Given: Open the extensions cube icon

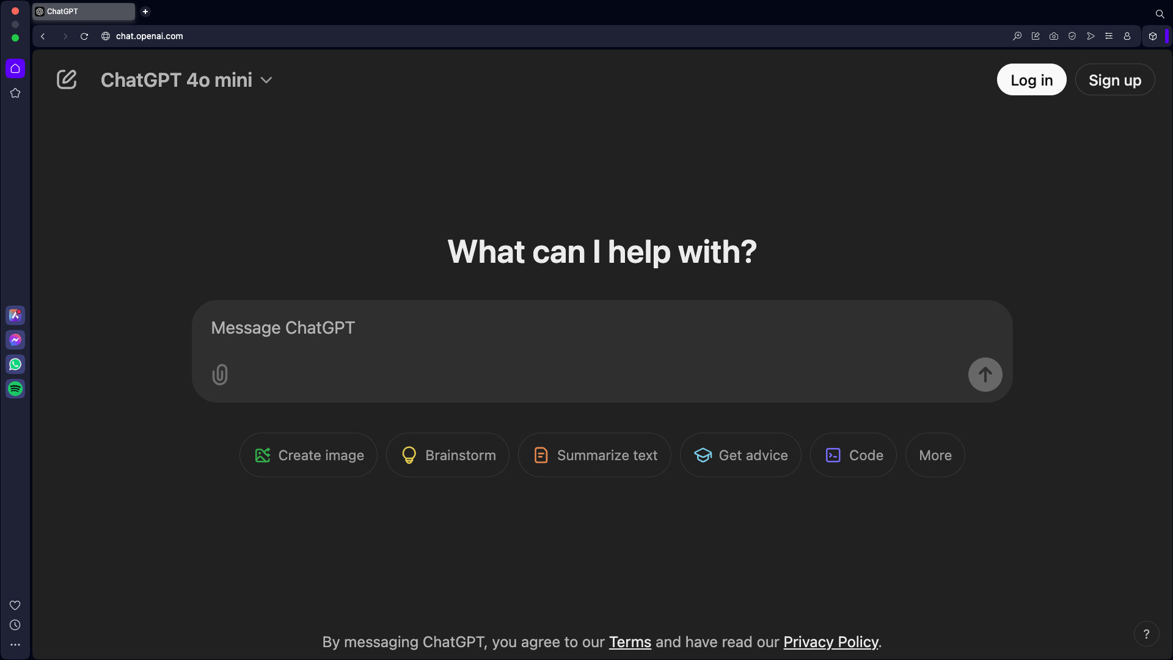Looking at the screenshot, I should (1153, 36).
